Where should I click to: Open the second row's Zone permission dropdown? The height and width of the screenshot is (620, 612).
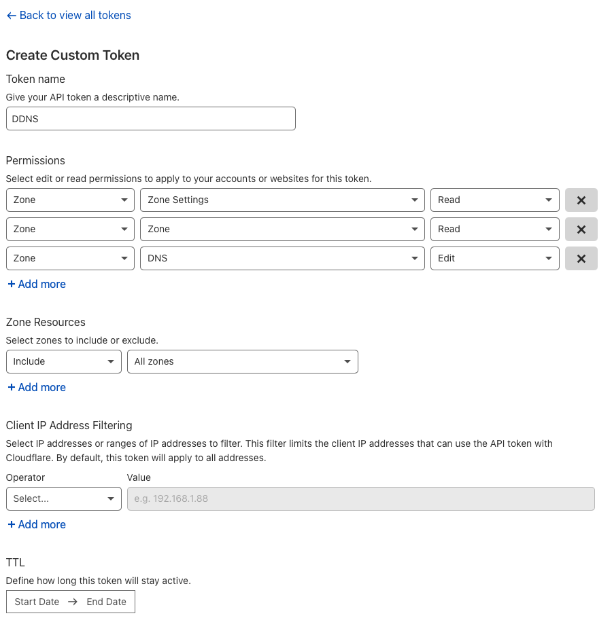282,230
